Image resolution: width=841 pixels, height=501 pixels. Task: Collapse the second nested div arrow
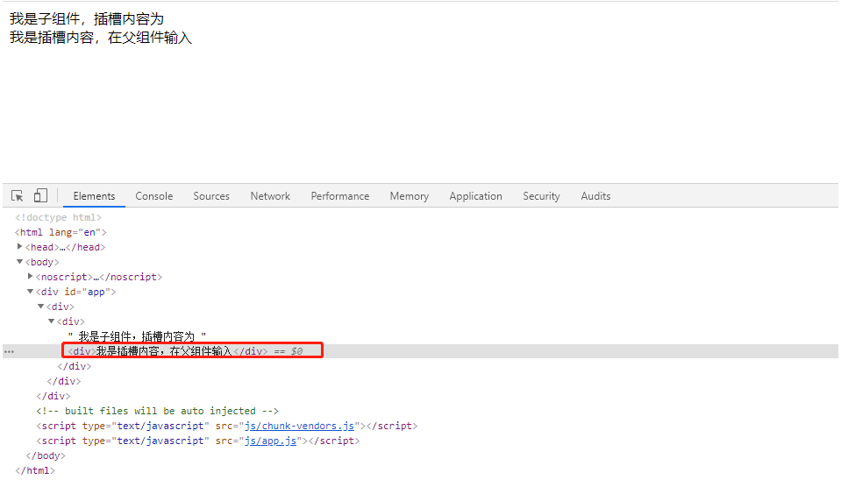[x=52, y=321]
